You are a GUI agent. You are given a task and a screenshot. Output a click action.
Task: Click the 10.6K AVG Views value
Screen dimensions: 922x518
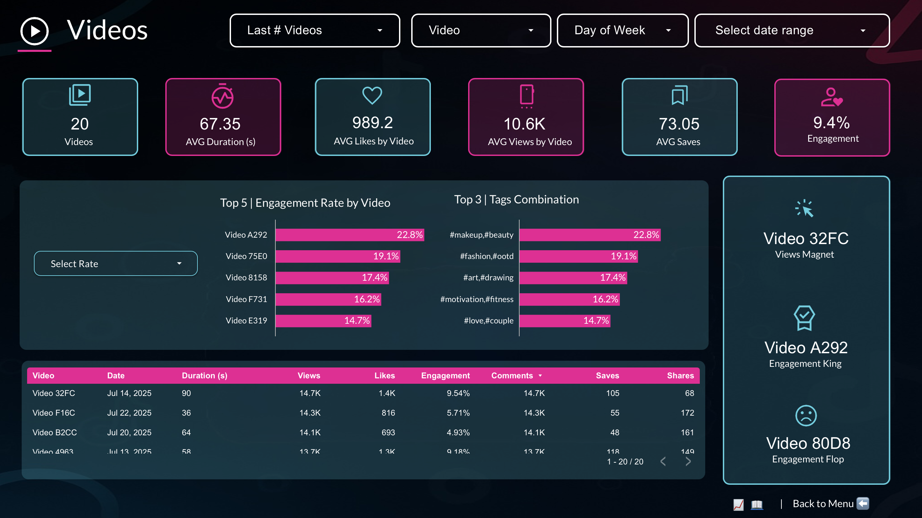coord(524,124)
